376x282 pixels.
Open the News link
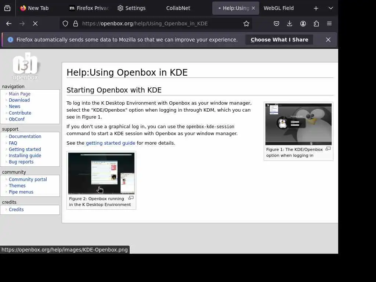click(14, 106)
